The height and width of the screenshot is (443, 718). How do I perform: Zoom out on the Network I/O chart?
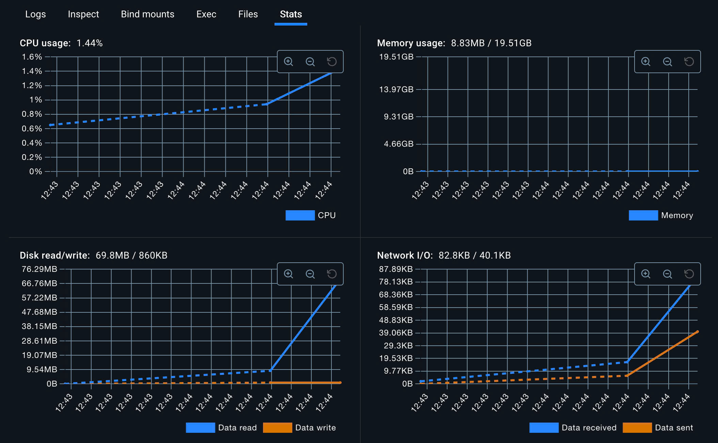(x=668, y=274)
